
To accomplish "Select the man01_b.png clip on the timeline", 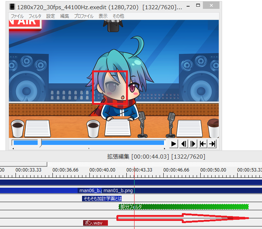I will pos(118,191).
